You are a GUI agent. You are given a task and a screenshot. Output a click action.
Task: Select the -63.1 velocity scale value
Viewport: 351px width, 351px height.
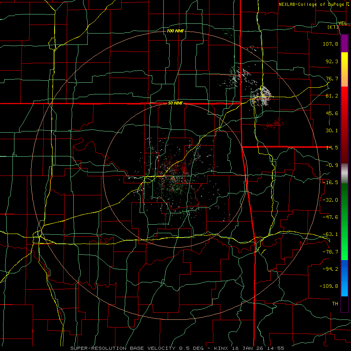[x=330, y=234]
